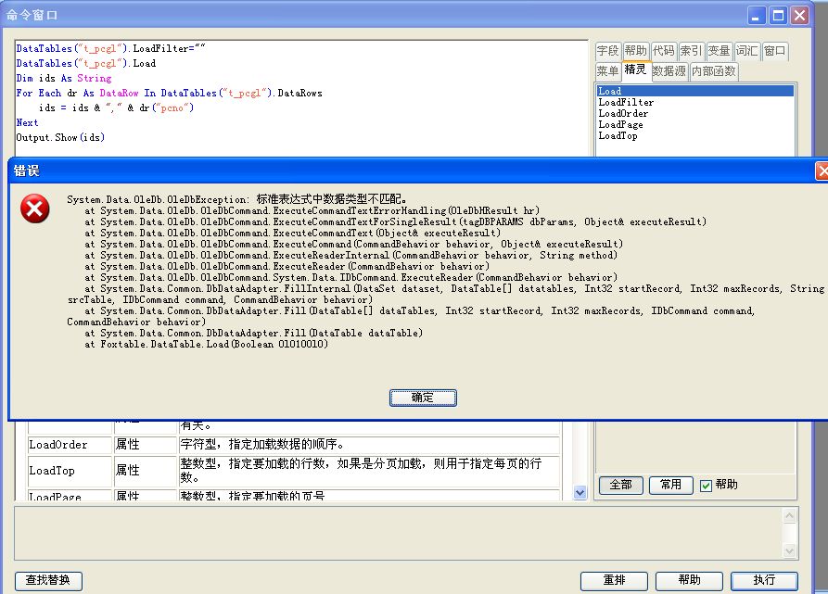Click the red error icon in dialog
Image resolution: width=828 pixels, height=594 pixels.
[35, 210]
